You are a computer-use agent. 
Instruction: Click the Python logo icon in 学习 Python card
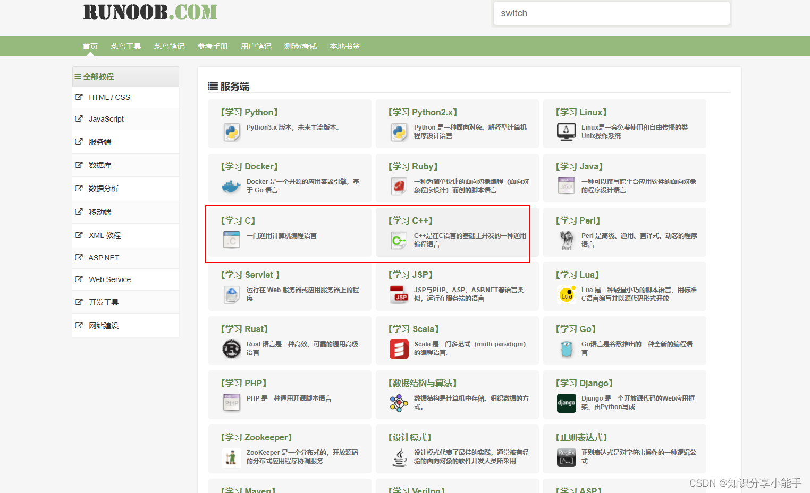(x=232, y=132)
